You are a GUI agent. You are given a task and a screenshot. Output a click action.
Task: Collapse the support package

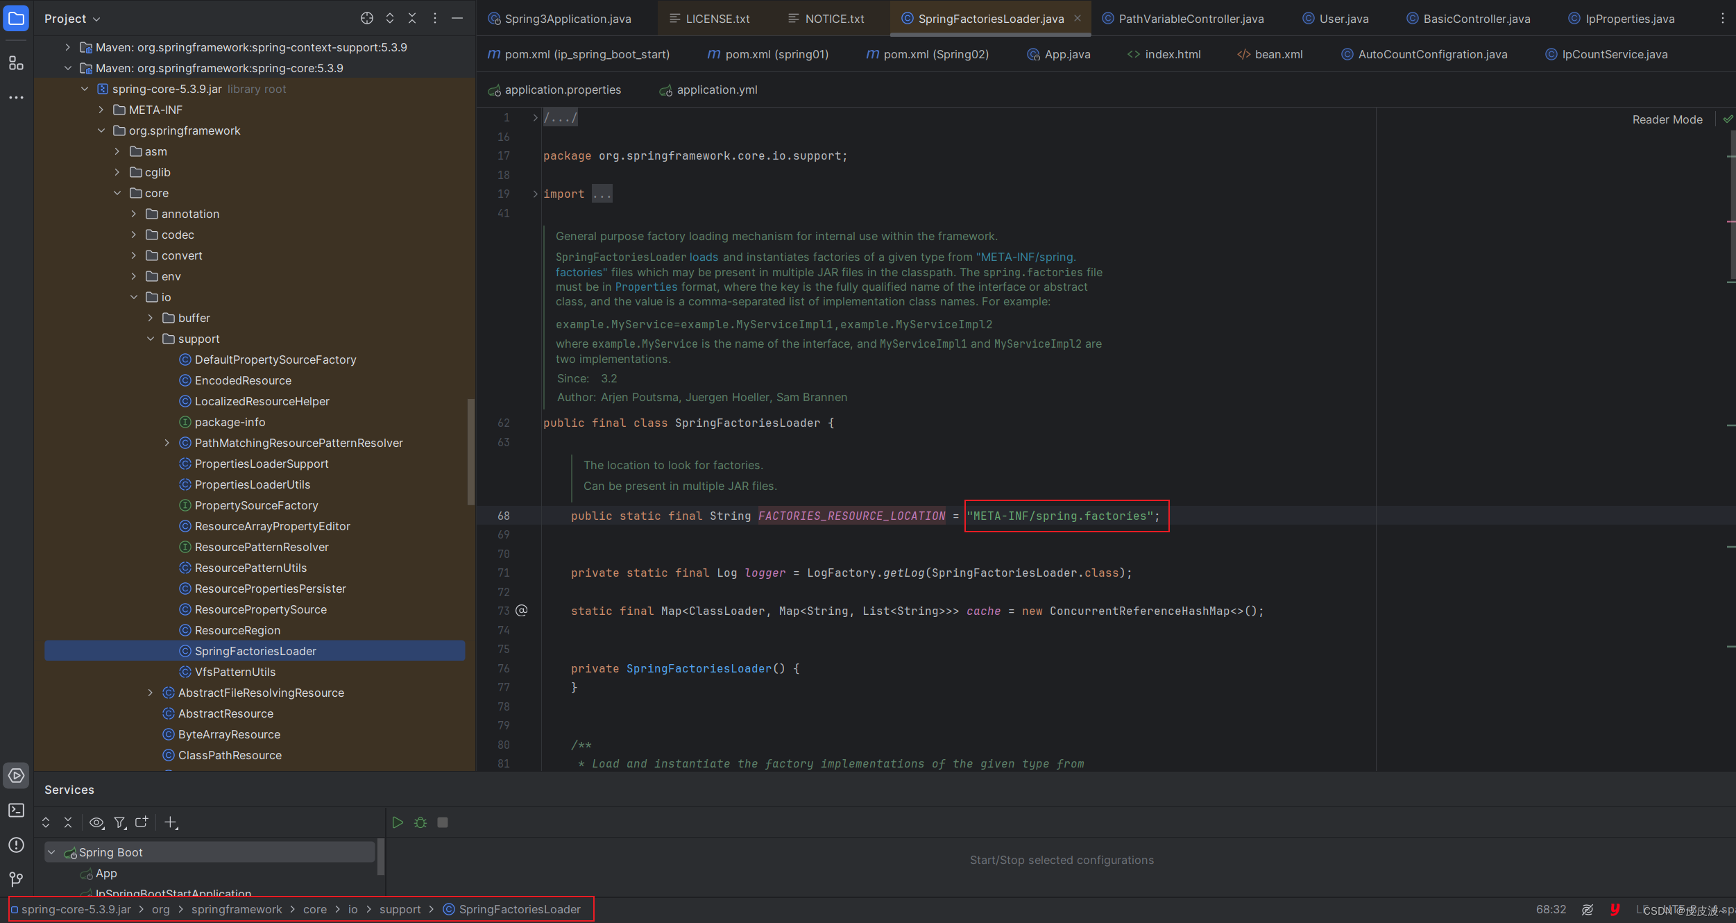point(151,339)
